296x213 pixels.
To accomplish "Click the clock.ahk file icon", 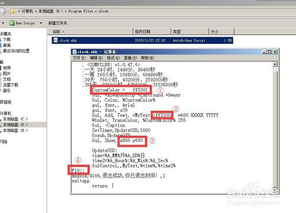I will pyautogui.click(x=56, y=40).
